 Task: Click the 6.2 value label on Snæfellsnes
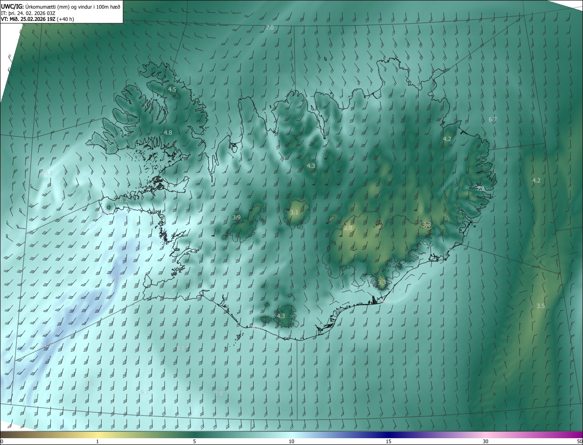(124, 200)
